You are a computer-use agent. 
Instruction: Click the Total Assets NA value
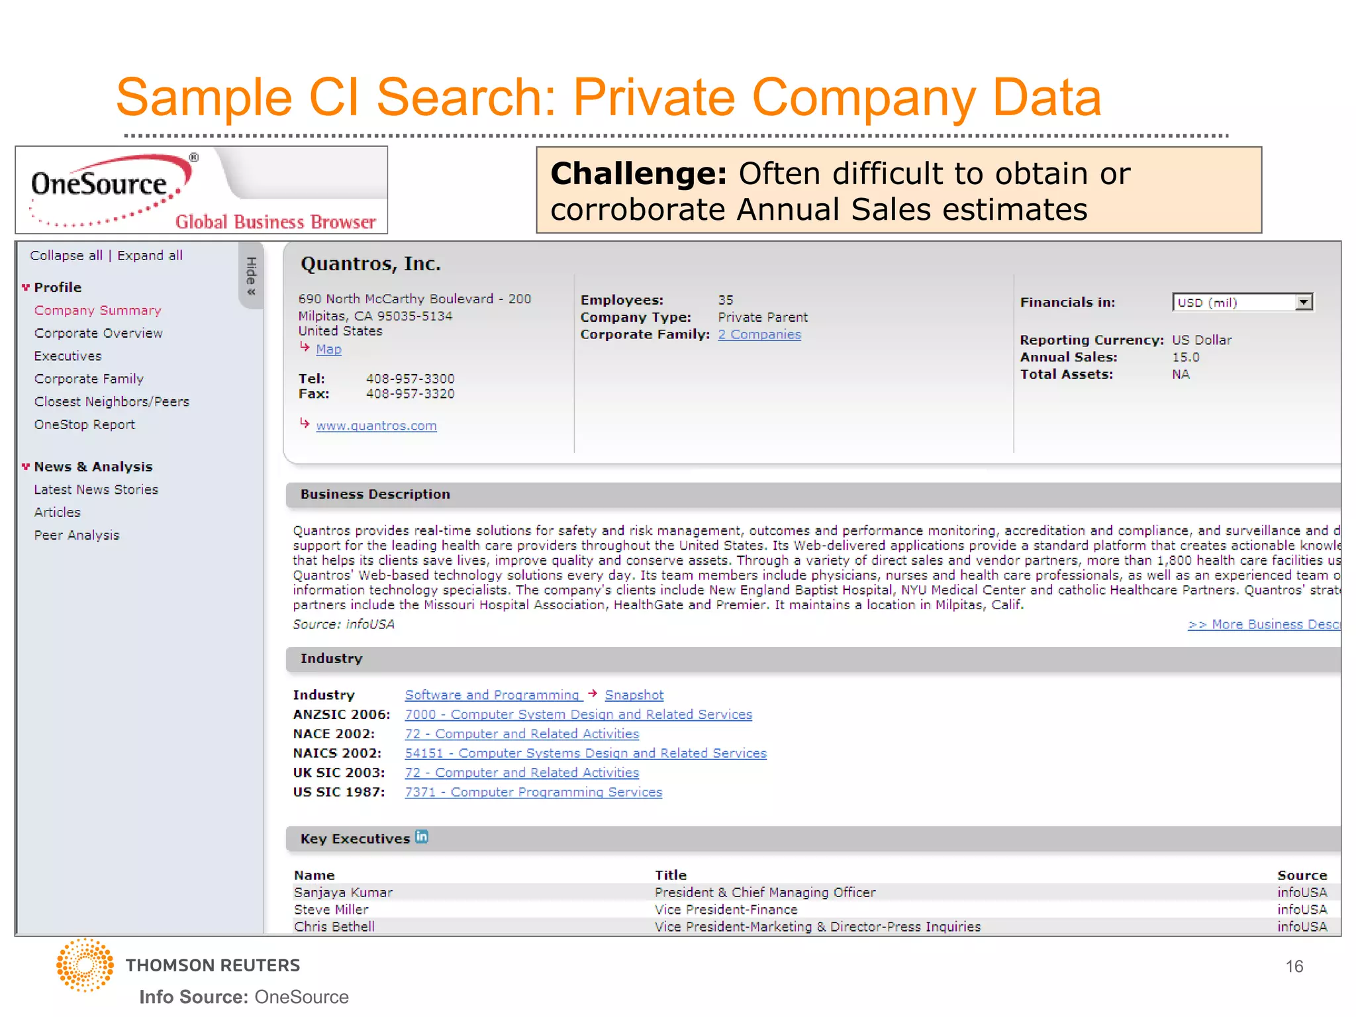coord(1181,375)
